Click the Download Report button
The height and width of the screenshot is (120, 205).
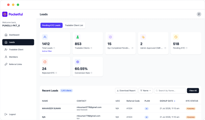pyautogui.click(x=126, y=90)
